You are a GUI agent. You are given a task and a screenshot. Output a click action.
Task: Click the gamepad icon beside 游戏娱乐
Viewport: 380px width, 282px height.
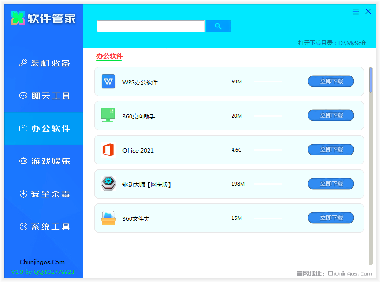[x=23, y=161]
